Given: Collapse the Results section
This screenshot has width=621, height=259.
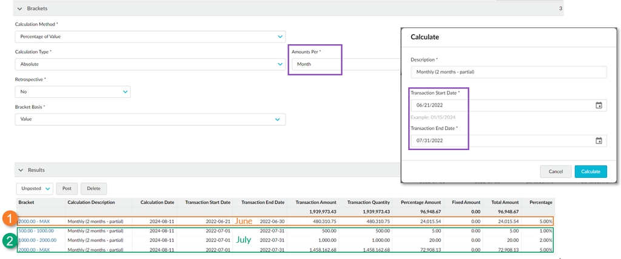Looking at the screenshot, I should pyautogui.click(x=21, y=171).
